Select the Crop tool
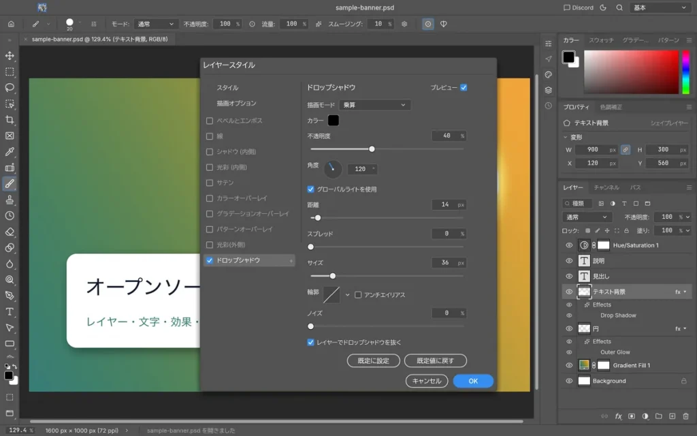 (x=10, y=120)
